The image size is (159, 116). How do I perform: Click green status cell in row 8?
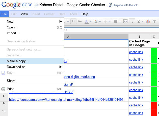pos(154,98)
